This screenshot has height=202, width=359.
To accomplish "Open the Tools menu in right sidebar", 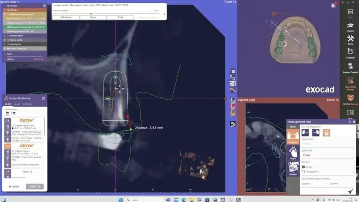I will [x=350, y=39].
